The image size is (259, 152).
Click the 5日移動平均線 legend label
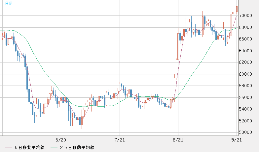click(x=30, y=147)
